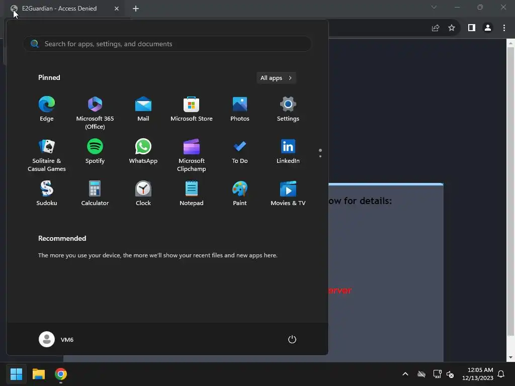Open Settings from pinned apps
Image resolution: width=515 pixels, height=386 pixels.
tap(288, 109)
